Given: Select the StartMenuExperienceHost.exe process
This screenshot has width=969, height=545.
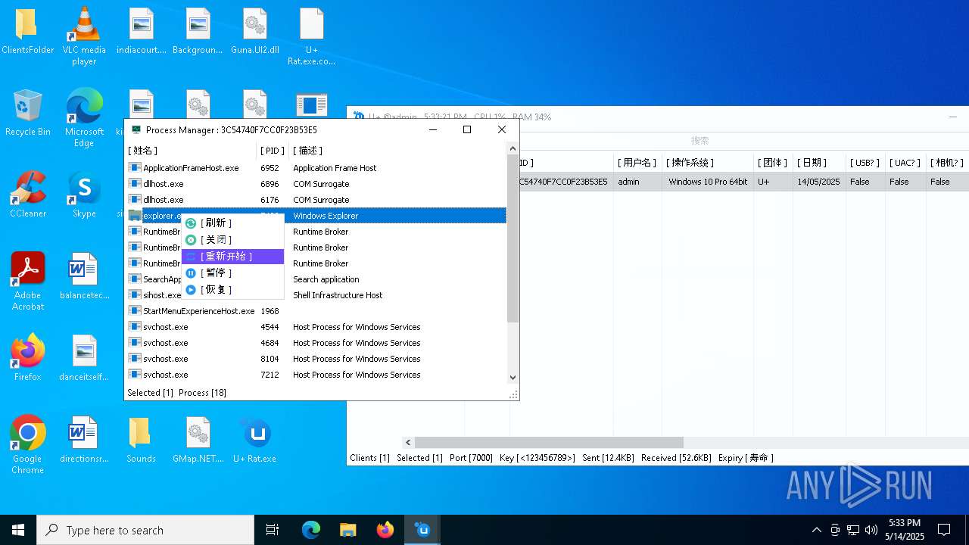Looking at the screenshot, I should pos(316,311).
